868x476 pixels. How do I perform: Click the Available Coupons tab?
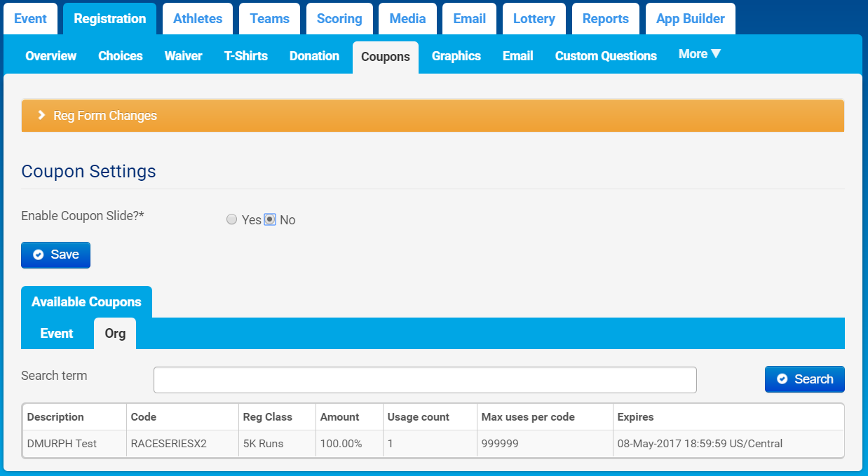[86, 302]
